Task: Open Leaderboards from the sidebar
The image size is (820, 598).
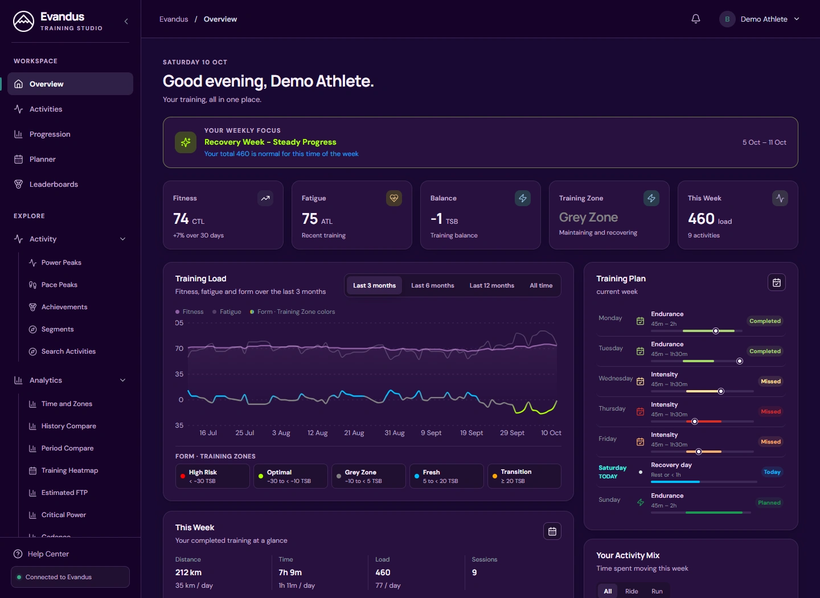Action: [x=70, y=185]
